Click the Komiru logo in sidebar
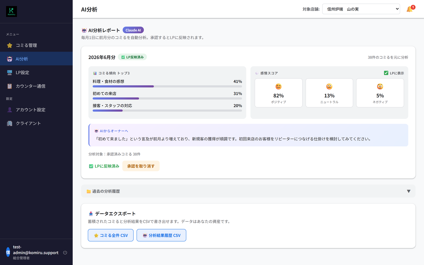 coord(12,11)
